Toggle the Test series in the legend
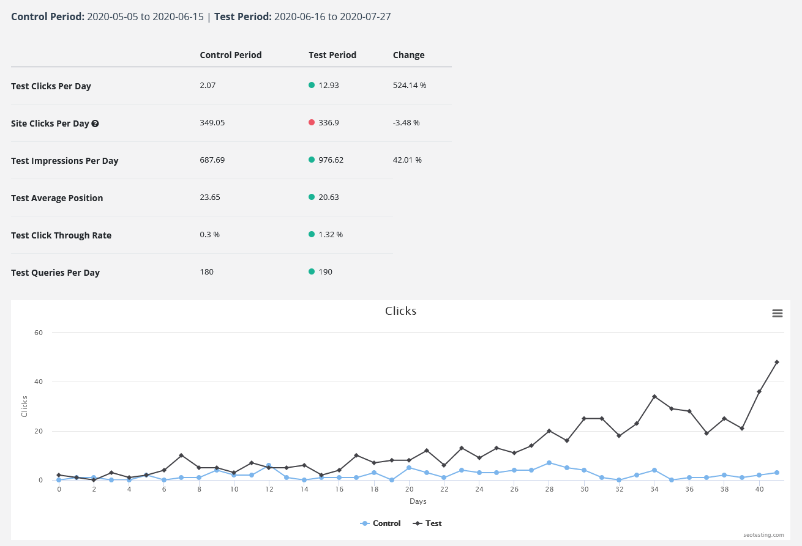Image resolution: width=802 pixels, height=546 pixels. [x=427, y=523]
